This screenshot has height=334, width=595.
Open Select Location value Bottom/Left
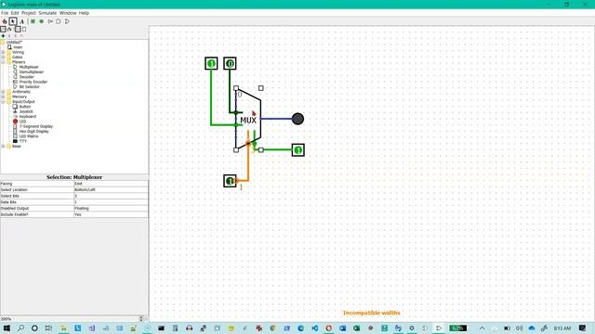(111, 189)
